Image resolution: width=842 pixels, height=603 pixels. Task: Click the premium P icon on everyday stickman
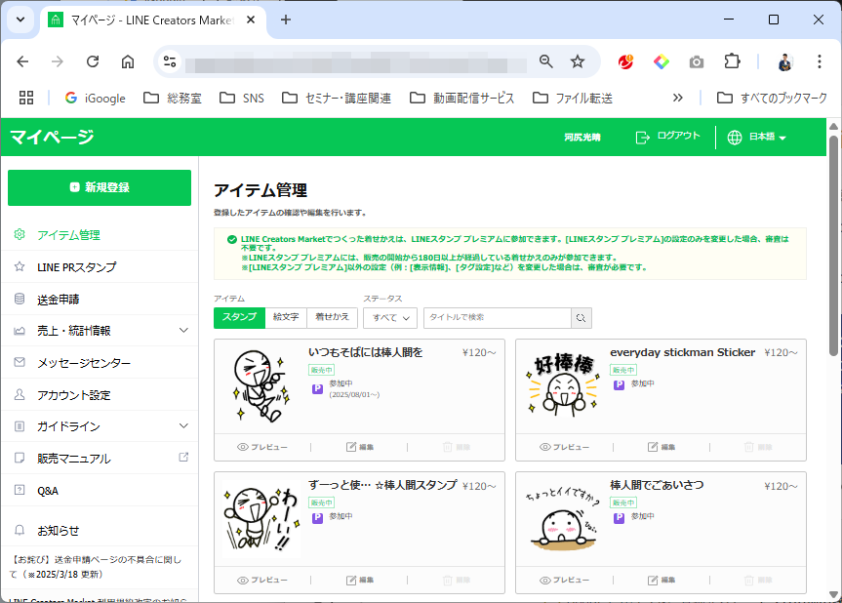pyautogui.click(x=620, y=384)
